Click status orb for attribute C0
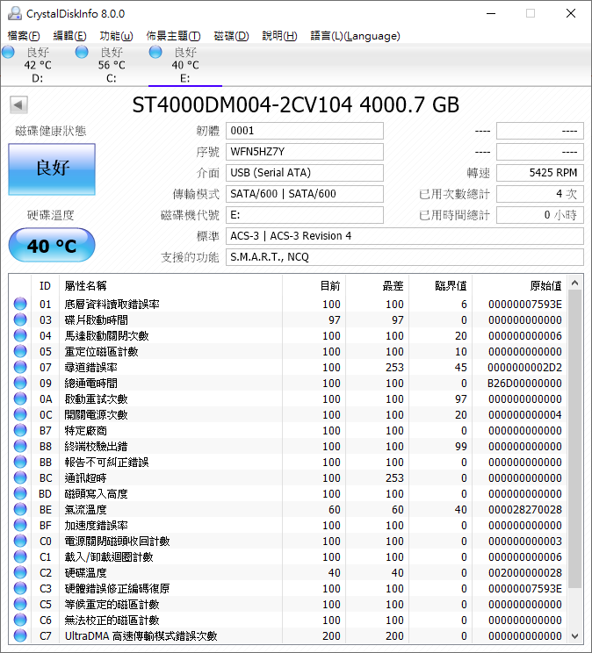 coord(20,542)
